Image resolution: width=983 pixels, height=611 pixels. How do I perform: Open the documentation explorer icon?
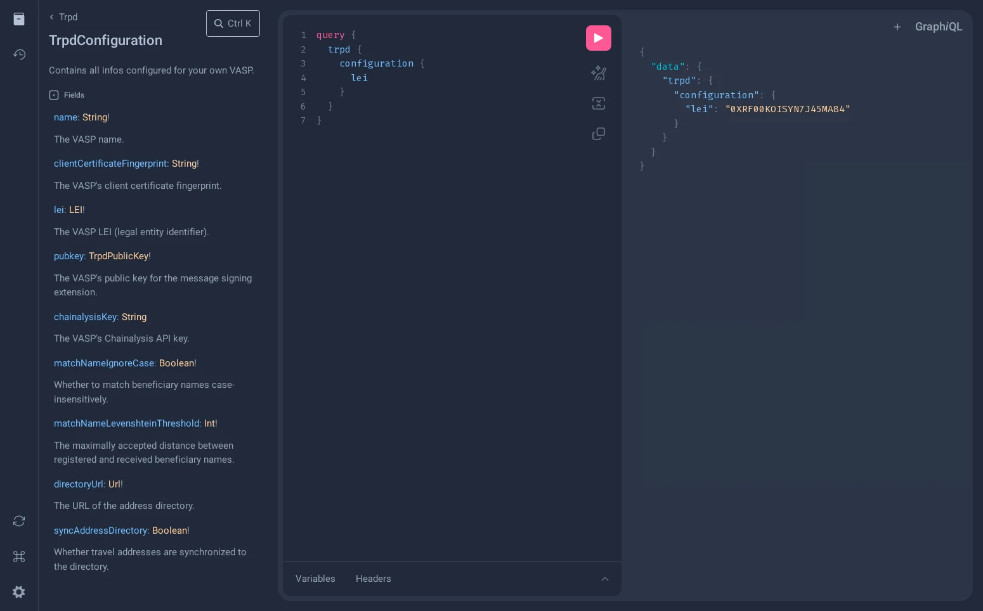point(19,19)
